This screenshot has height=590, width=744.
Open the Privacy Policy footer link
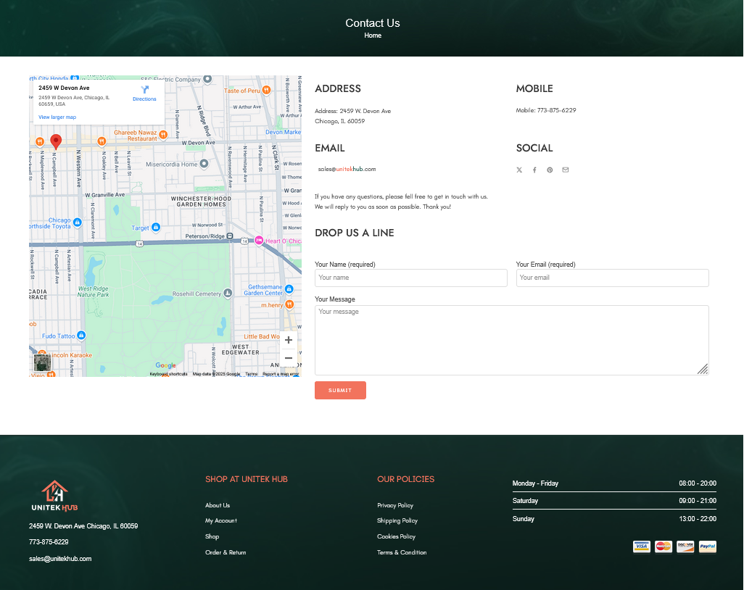[x=395, y=505]
